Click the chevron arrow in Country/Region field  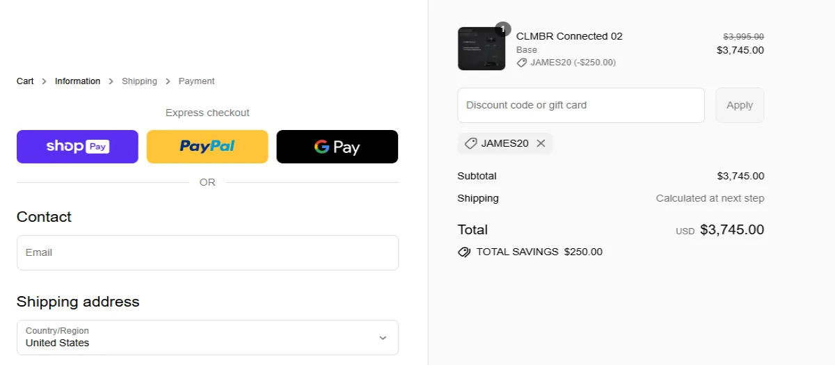[383, 338]
